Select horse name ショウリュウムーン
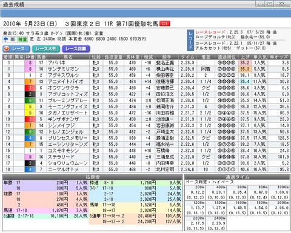The height and width of the screenshot is (233, 291). (x=68, y=163)
